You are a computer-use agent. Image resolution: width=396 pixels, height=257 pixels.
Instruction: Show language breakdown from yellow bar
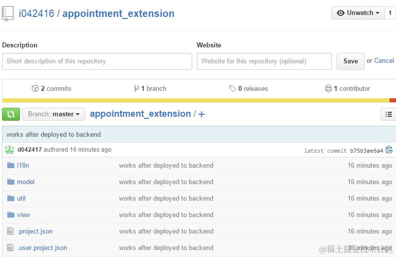click(x=196, y=100)
